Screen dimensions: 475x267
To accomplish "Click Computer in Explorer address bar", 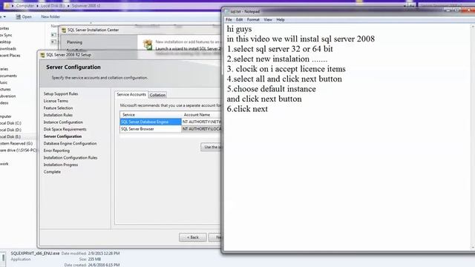I will (x=25, y=6).
